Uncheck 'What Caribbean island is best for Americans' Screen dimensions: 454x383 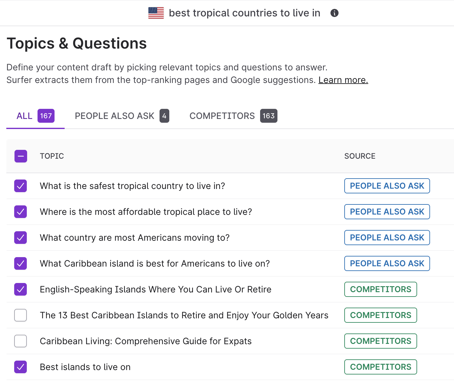click(20, 263)
